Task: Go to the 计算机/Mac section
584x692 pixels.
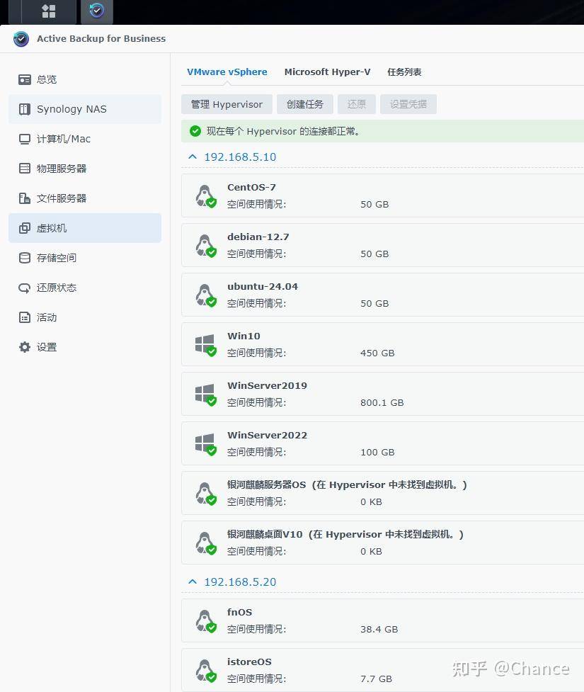Action: pyautogui.click(x=85, y=139)
